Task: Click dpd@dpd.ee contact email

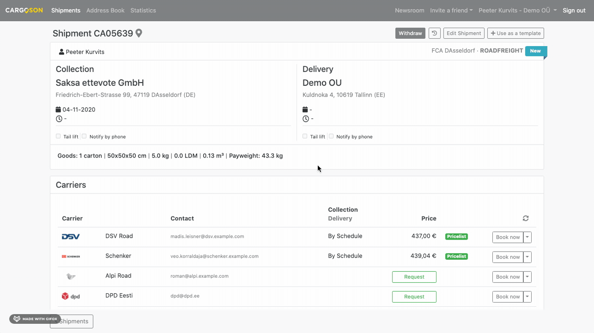Action: pos(185,296)
